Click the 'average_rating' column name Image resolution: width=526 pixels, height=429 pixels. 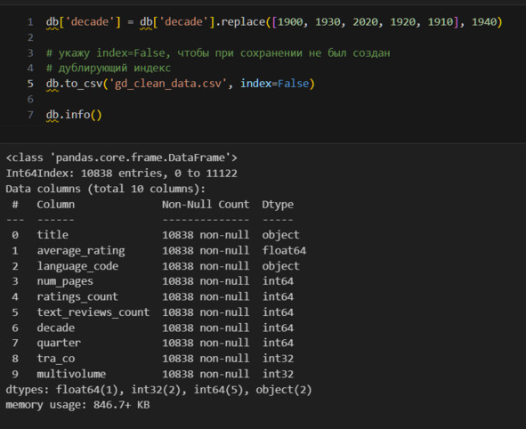[x=81, y=251]
